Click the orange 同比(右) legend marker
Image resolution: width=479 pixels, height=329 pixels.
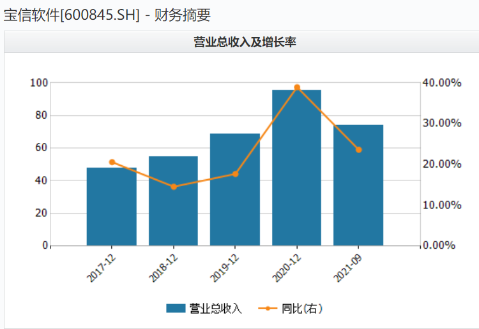pyautogui.click(x=268, y=308)
